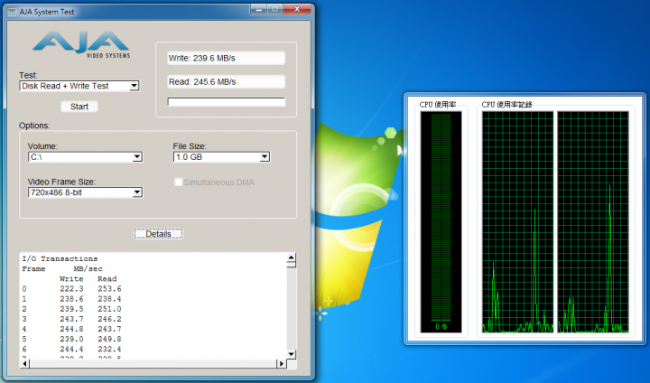Click frame 5 read value 249.8
Image resolution: width=650 pixels, height=383 pixels.
pyautogui.click(x=109, y=339)
